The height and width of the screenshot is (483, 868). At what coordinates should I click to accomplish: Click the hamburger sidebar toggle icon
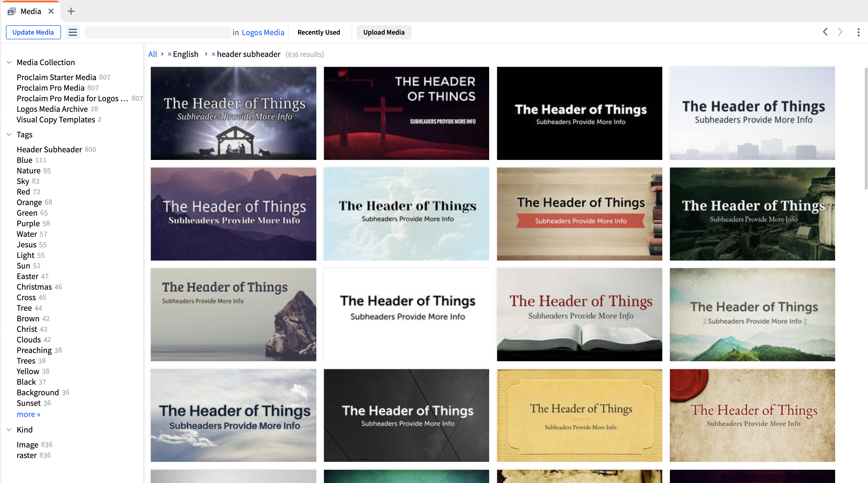[73, 32]
